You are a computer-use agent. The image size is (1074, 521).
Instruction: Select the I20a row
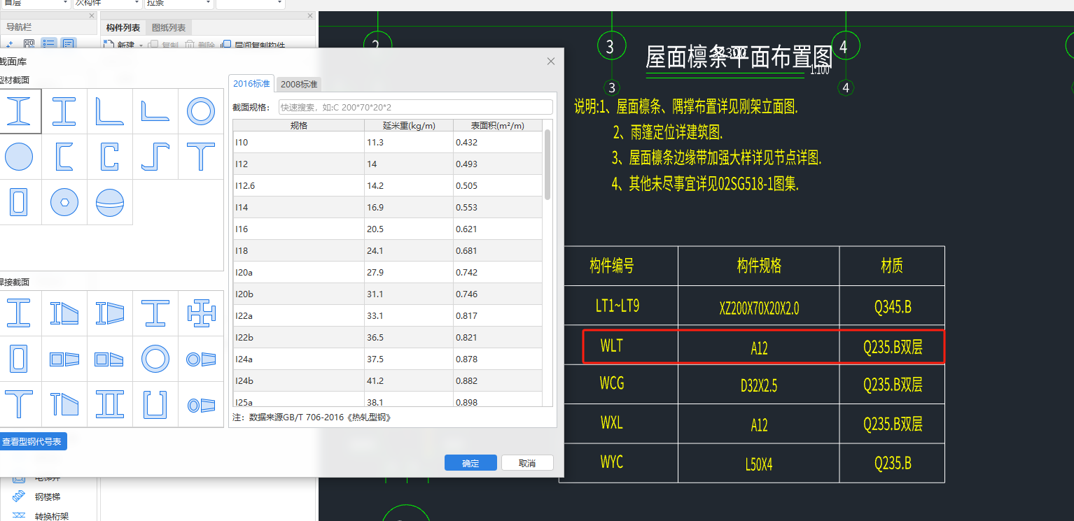pos(388,273)
